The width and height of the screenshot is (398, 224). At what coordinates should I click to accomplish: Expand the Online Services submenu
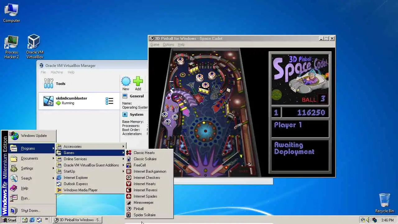[90, 159]
